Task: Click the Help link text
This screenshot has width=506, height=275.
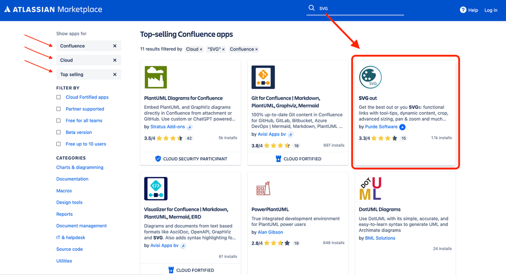Action: coord(473,10)
